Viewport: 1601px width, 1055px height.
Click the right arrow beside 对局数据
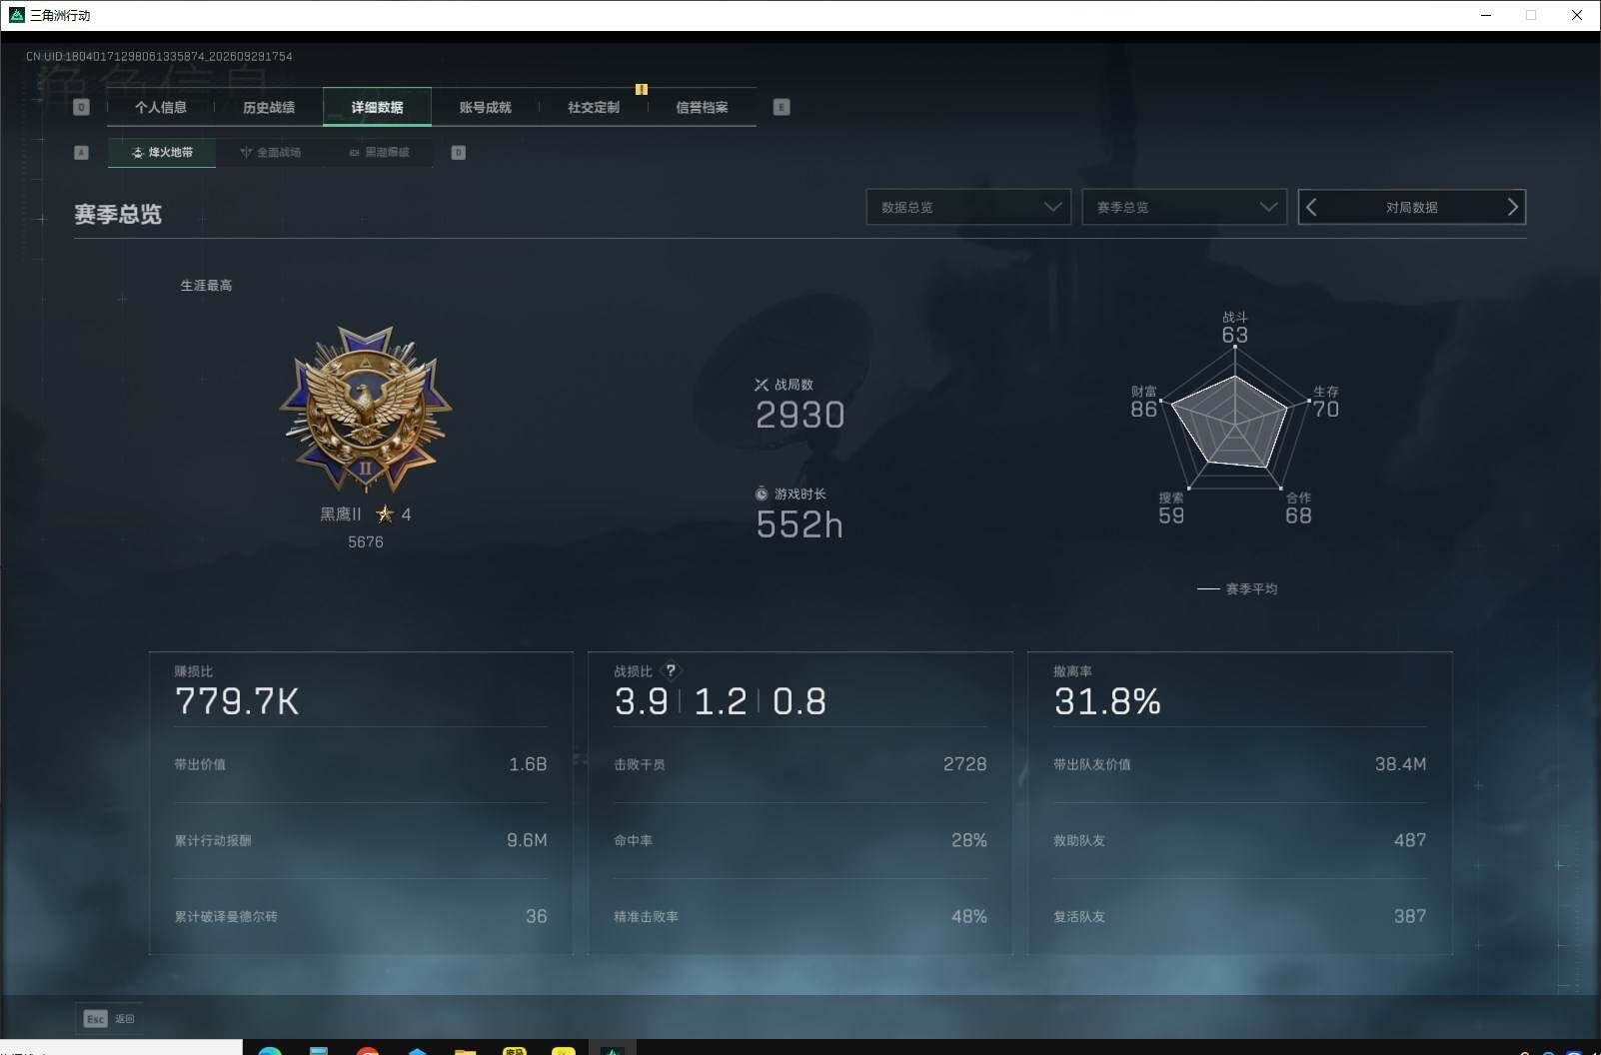1512,207
